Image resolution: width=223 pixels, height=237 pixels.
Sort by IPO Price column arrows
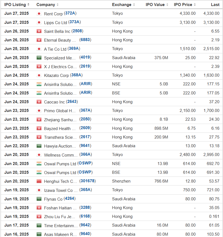click(195, 5)
